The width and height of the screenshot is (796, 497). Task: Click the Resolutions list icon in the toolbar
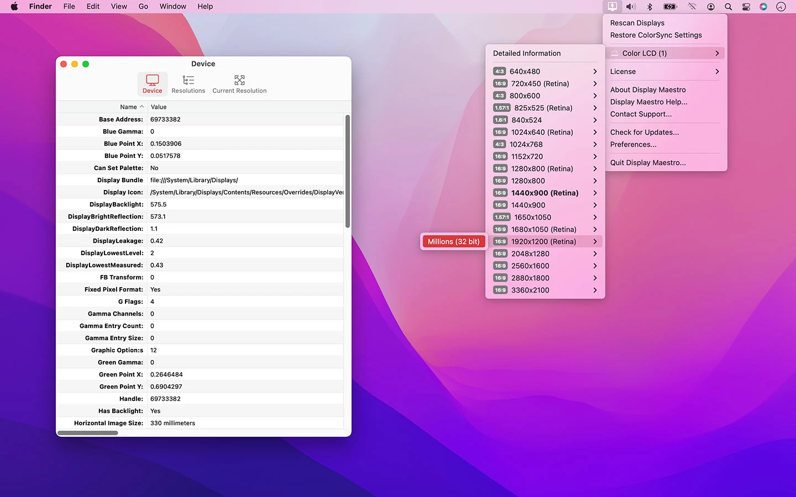(188, 80)
